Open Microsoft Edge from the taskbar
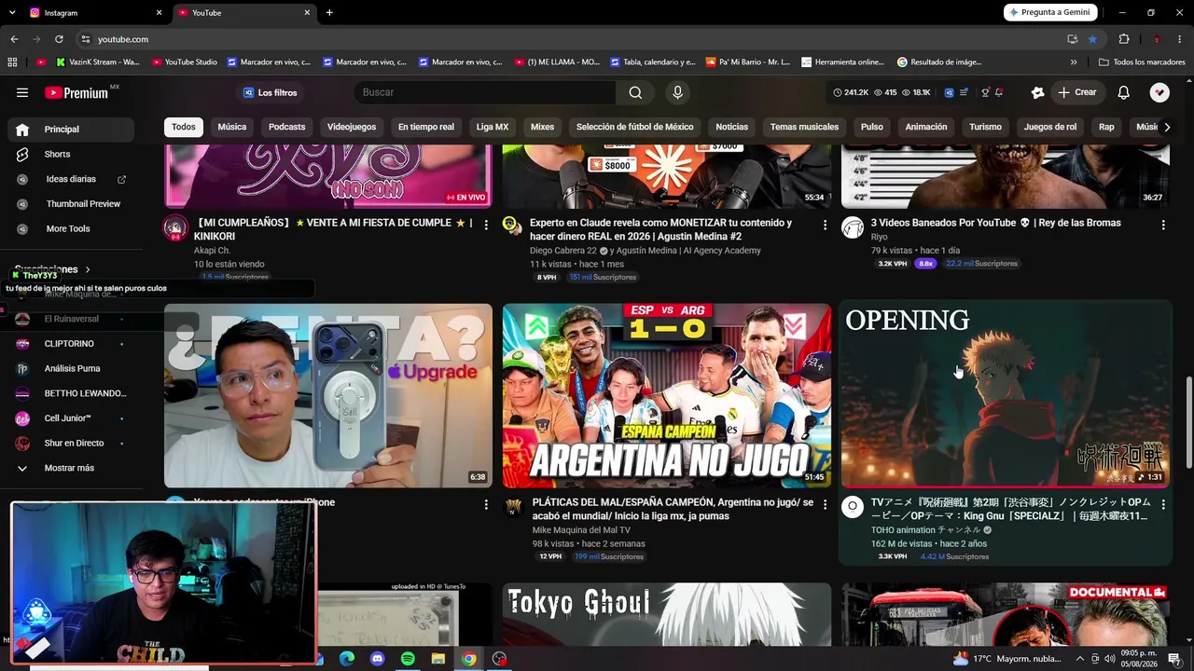Viewport: 1194px width, 671px height. (x=346, y=659)
